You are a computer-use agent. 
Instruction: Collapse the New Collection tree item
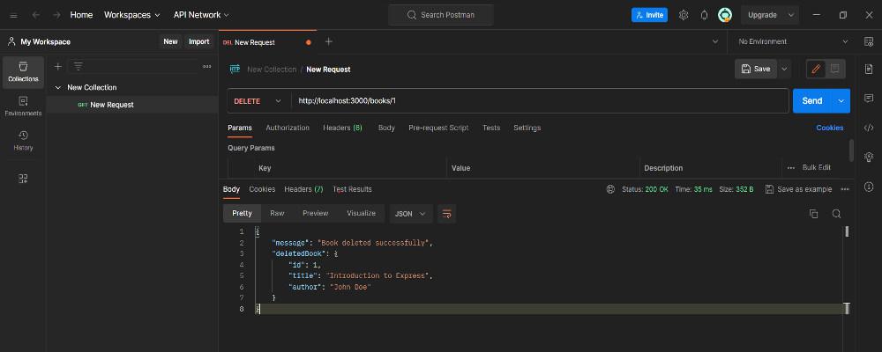pyautogui.click(x=58, y=87)
